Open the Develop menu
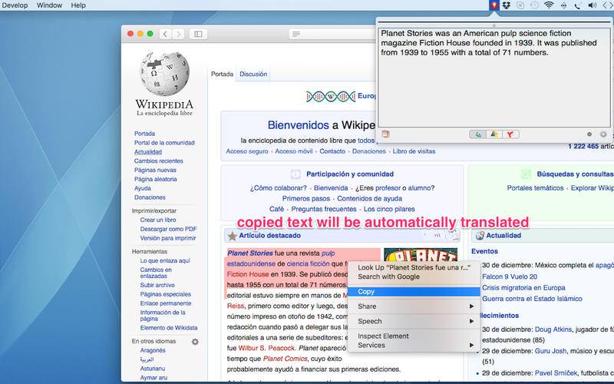The width and height of the screenshot is (614, 384). pos(15,5)
